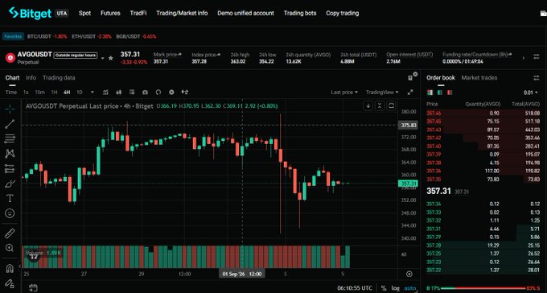Select the XABCD pattern drawing tool
The height and width of the screenshot is (293, 547).
click(10, 153)
